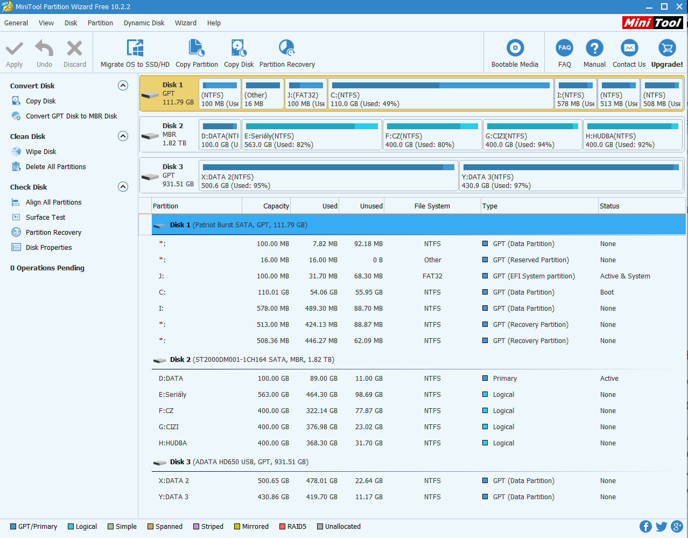Launch the Copy Disk wizard
This screenshot has width=688, height=538.
238,48
